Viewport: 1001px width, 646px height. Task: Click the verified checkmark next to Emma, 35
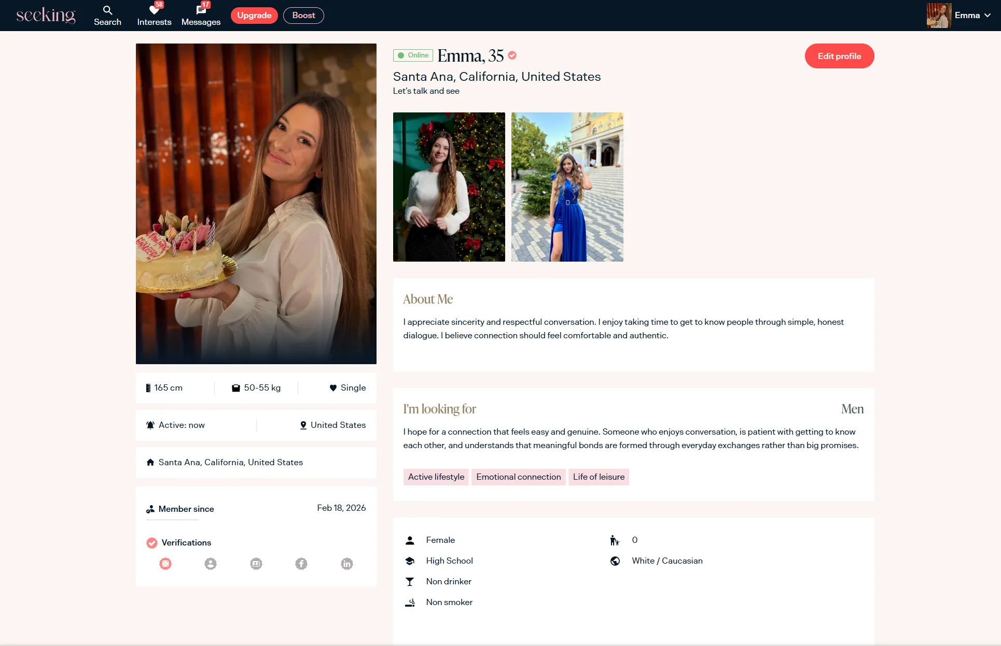click(x=512, y=55)
